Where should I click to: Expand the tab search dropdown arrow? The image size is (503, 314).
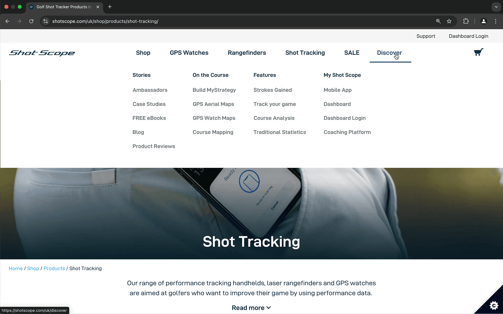click(496, 7)
